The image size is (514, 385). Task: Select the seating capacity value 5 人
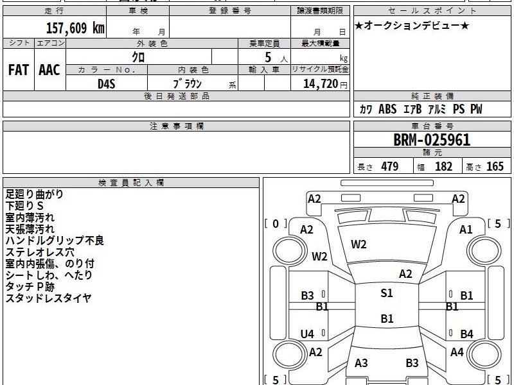tap(276, 58)
